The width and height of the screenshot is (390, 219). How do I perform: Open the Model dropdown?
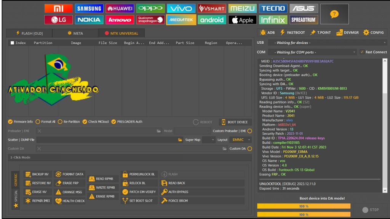(x=192, y=131)
